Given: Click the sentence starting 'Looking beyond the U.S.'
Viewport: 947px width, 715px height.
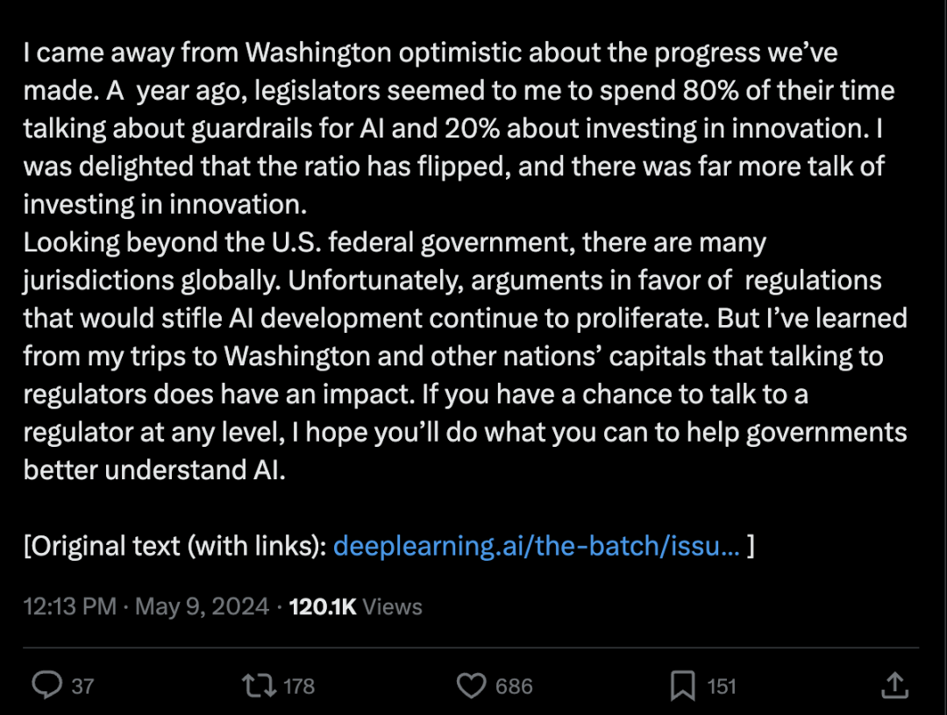Looking at the screenshot, I should (395, 261).
